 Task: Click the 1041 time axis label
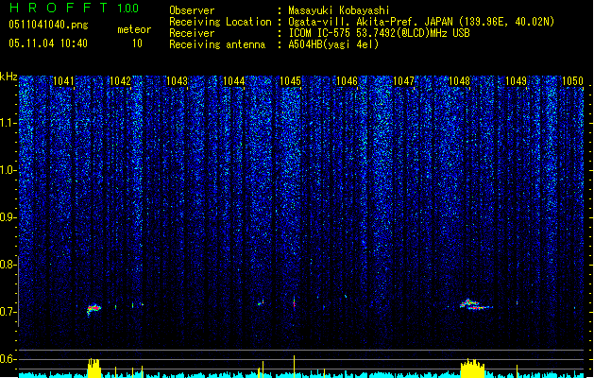coord(63,81)
